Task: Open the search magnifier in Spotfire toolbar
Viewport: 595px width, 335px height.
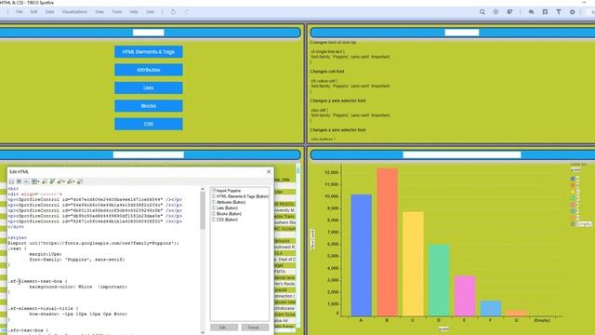Action: (482, 12)
